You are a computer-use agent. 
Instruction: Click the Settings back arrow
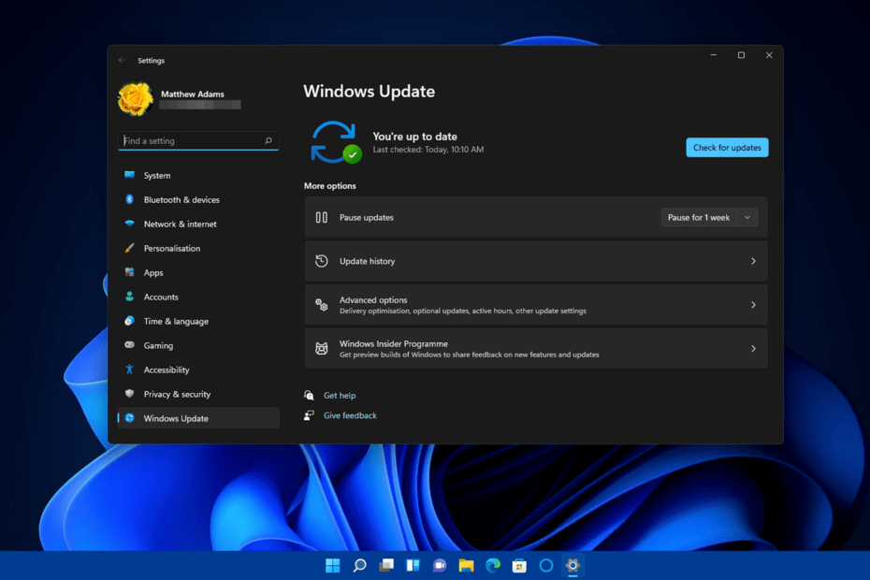tap(122, 60)
